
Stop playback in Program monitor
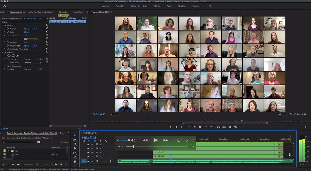pyautogui.click(x=200, y=127)
